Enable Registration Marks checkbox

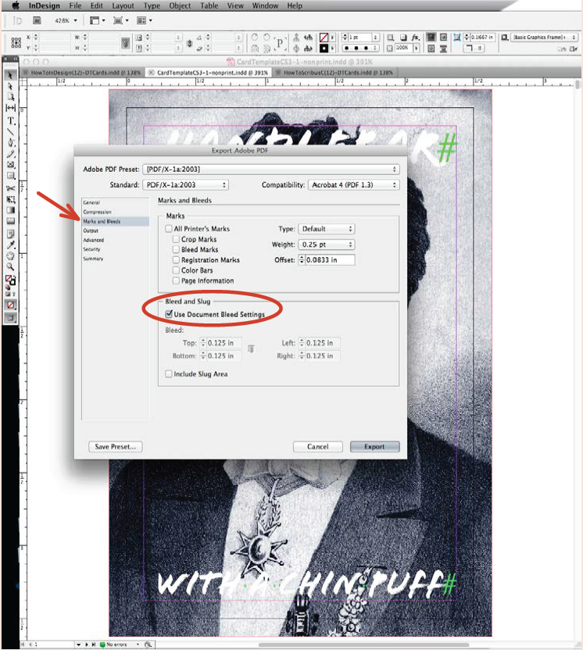176,260
